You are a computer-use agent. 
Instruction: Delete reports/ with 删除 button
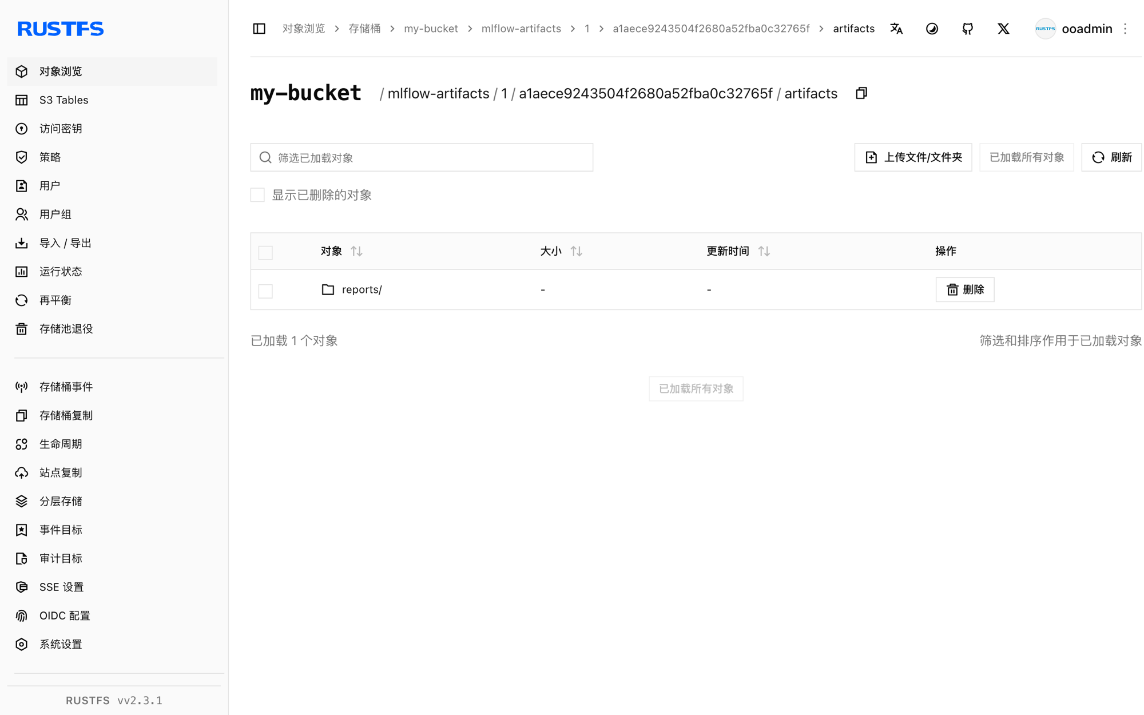pos(965,289)
